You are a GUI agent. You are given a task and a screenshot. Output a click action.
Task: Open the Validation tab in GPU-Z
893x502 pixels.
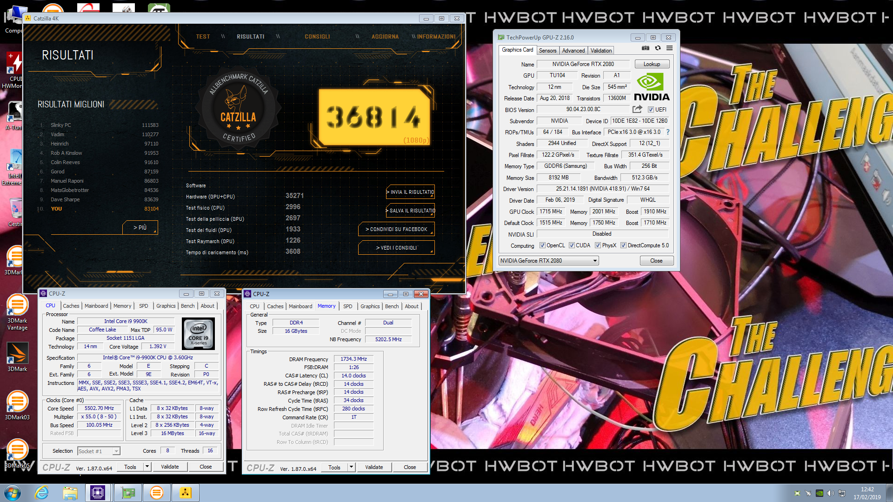point(601,51)
